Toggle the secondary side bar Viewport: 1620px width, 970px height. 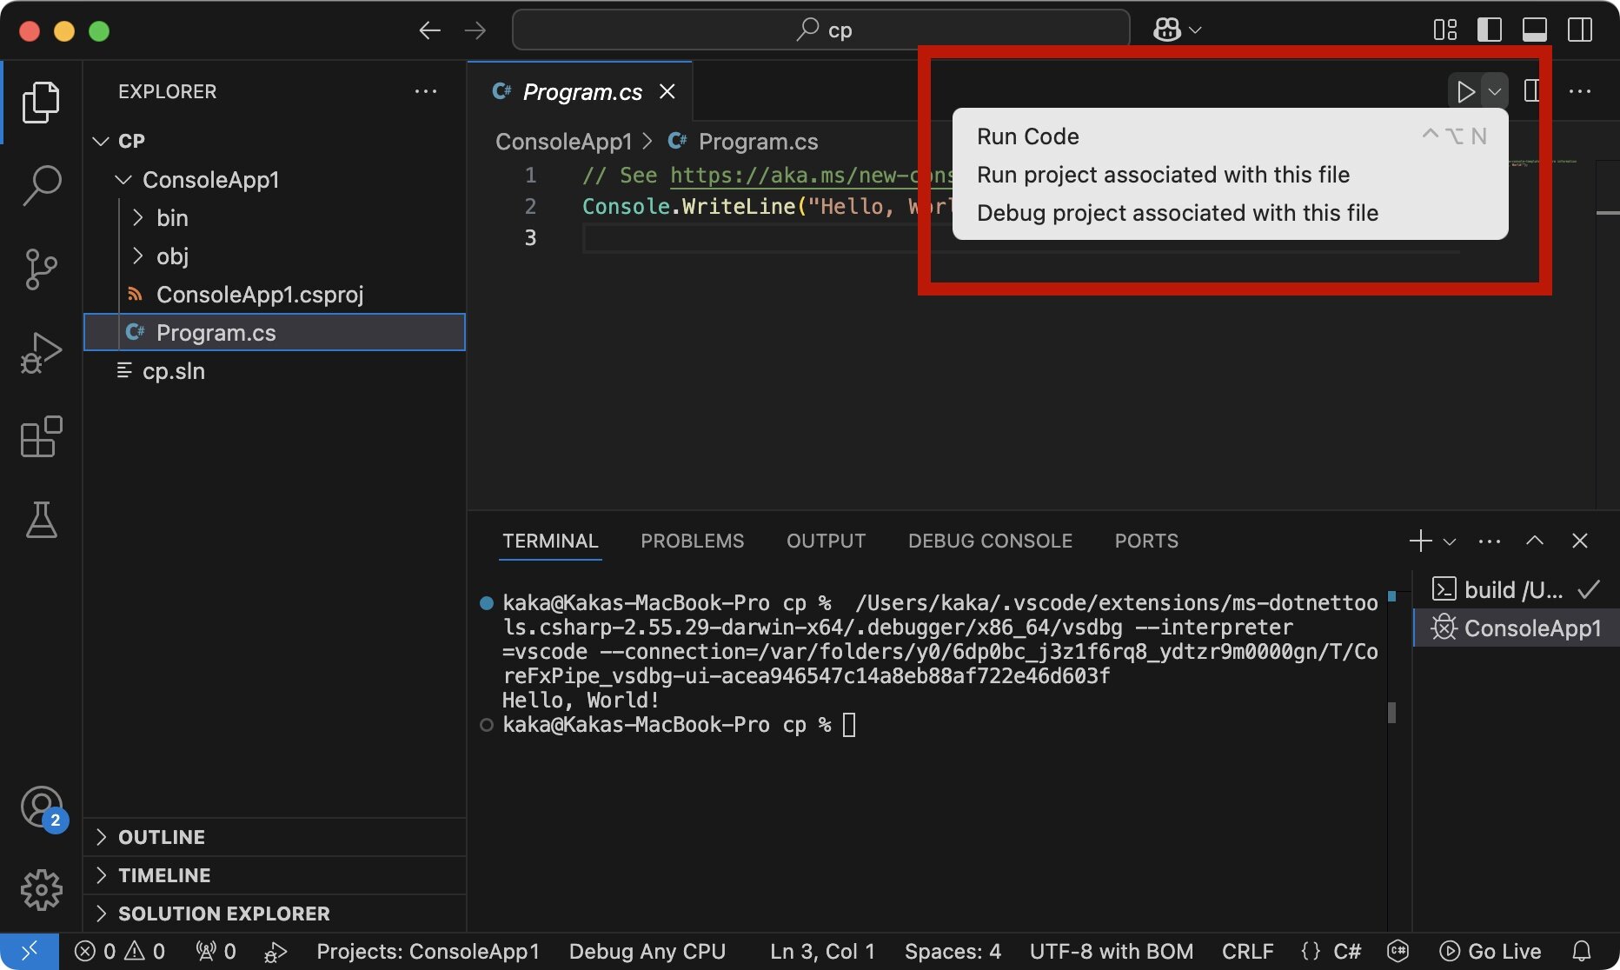[x=1579, y=29]
